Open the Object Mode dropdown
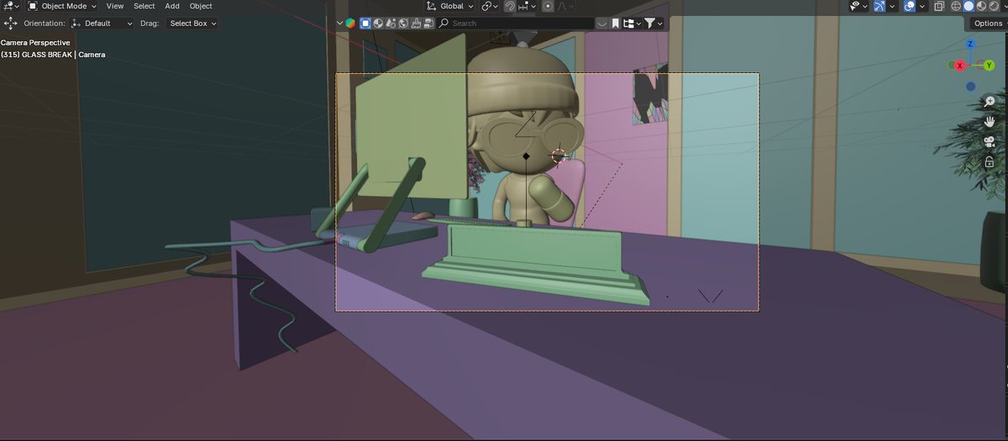The height and width of the screenshot is (441, 1008). click(x=63, y=6)
